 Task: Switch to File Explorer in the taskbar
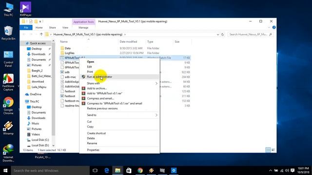[x=118, y=171]
